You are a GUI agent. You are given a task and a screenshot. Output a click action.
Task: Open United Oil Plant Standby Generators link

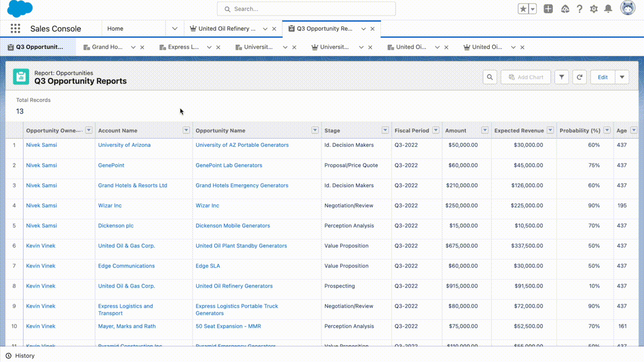point(242,245)
